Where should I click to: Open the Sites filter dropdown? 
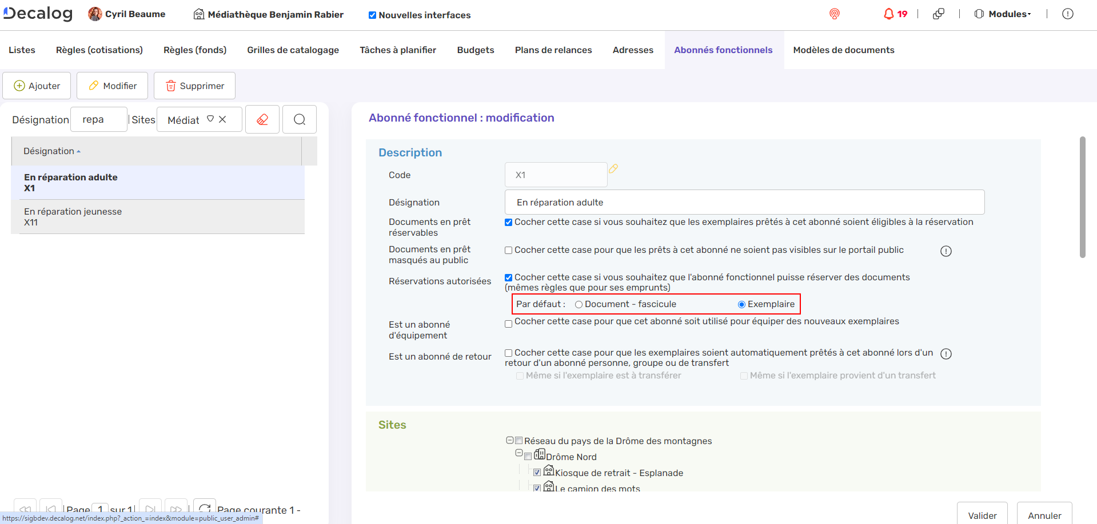point(210,119)
